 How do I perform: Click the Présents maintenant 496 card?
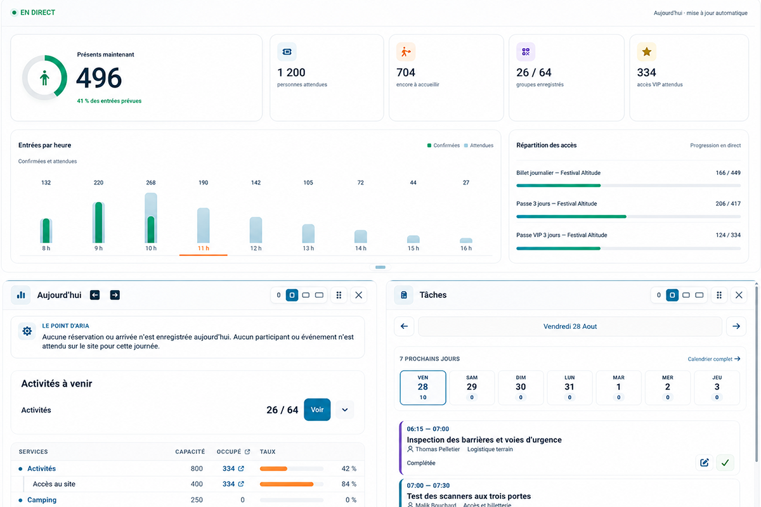pyautogui.click(x=136, y=78)
